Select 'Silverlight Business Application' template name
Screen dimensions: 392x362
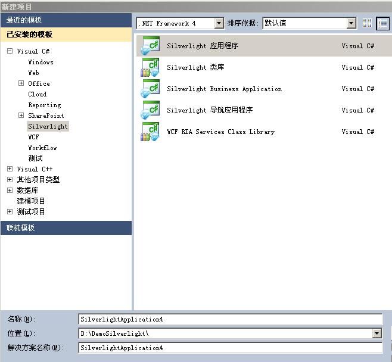click(x=224, y=89)
